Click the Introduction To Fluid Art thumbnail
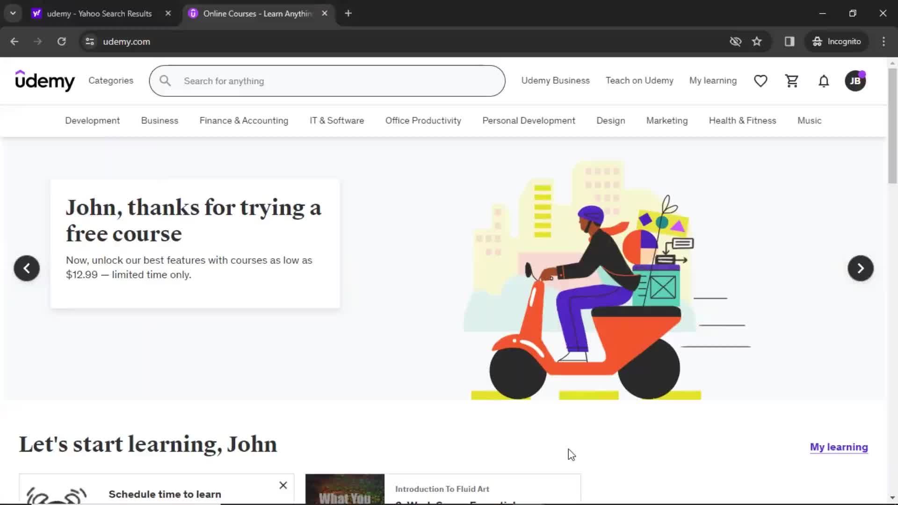The image size is (898, 505). (345, 488)
